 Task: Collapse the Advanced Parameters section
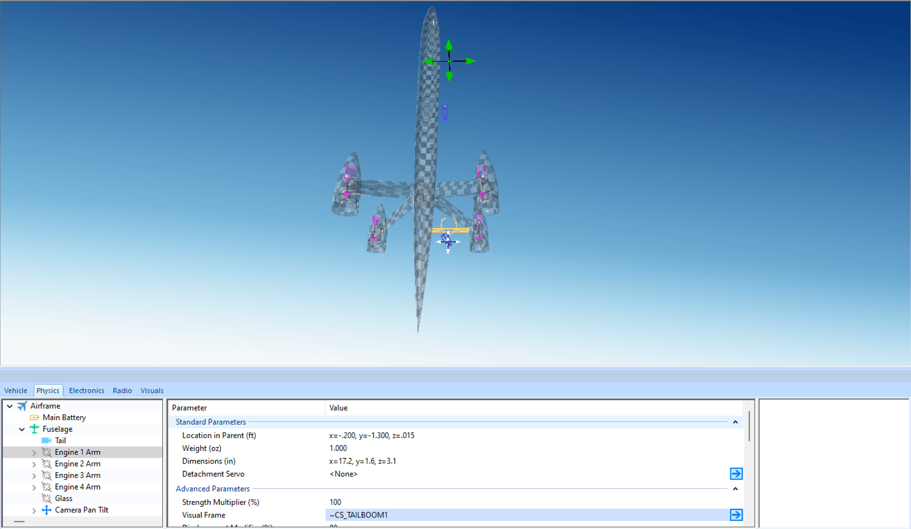click(x=735, y=489)
